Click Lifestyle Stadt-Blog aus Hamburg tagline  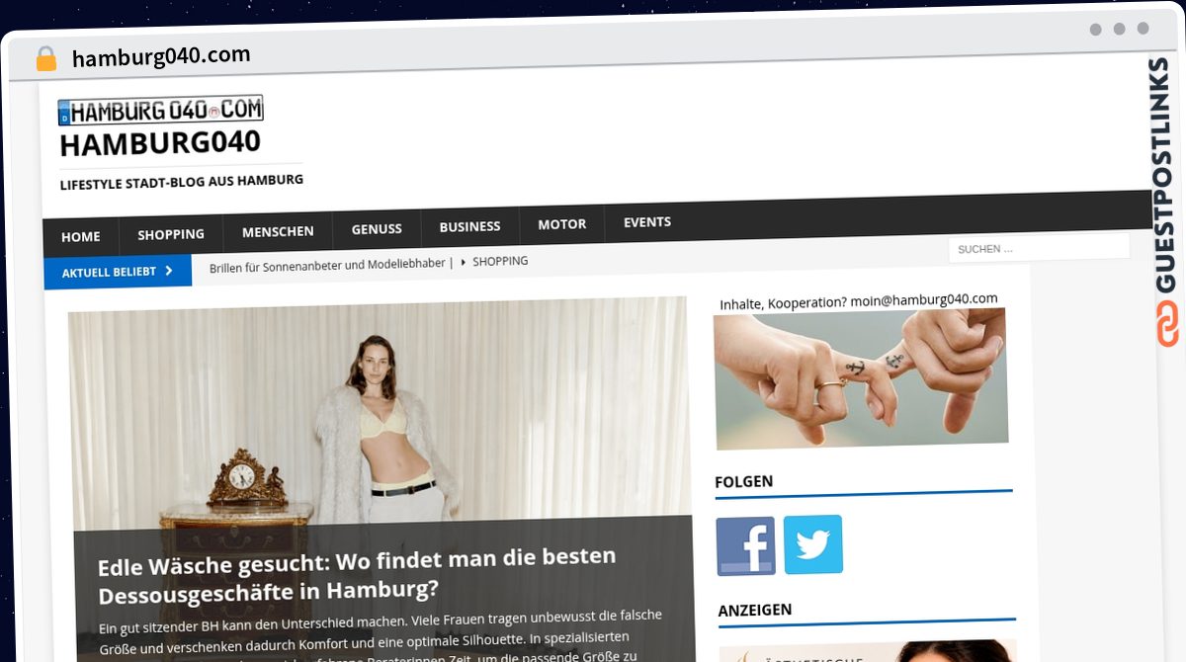click(x=182, y=182)
